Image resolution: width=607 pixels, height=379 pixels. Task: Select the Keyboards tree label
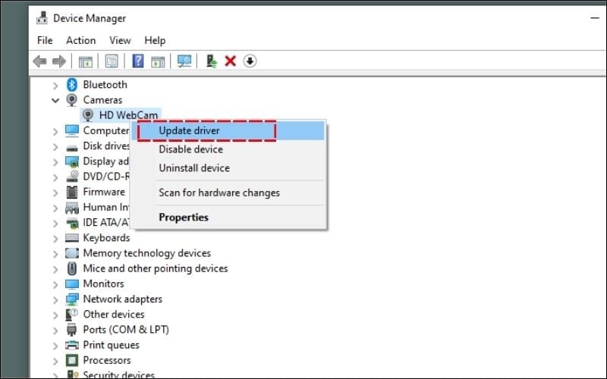[106, 238]
